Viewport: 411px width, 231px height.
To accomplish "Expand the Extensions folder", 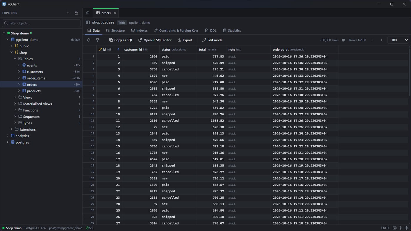I will (x=12, y=129).
